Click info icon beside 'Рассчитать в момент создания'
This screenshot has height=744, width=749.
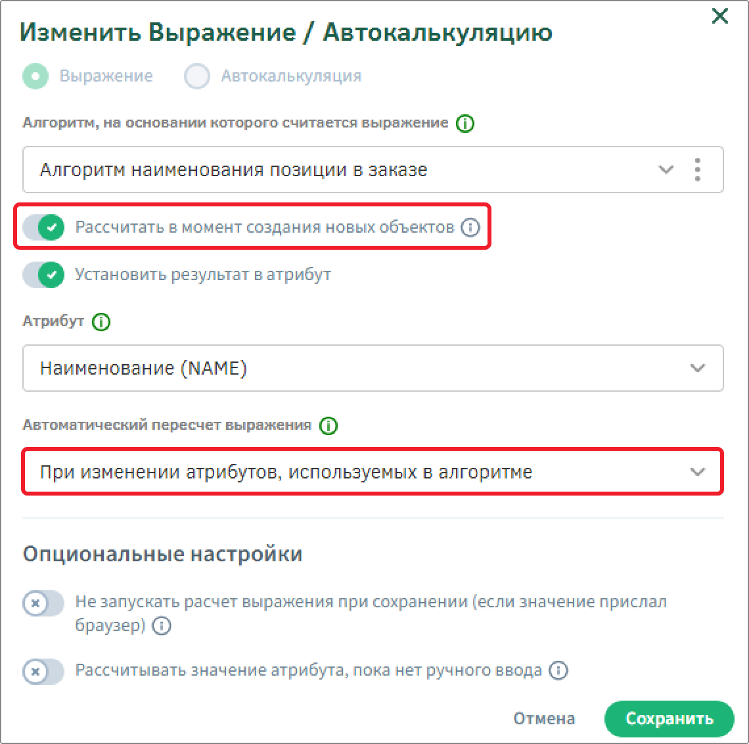click(x=470, y=227)
